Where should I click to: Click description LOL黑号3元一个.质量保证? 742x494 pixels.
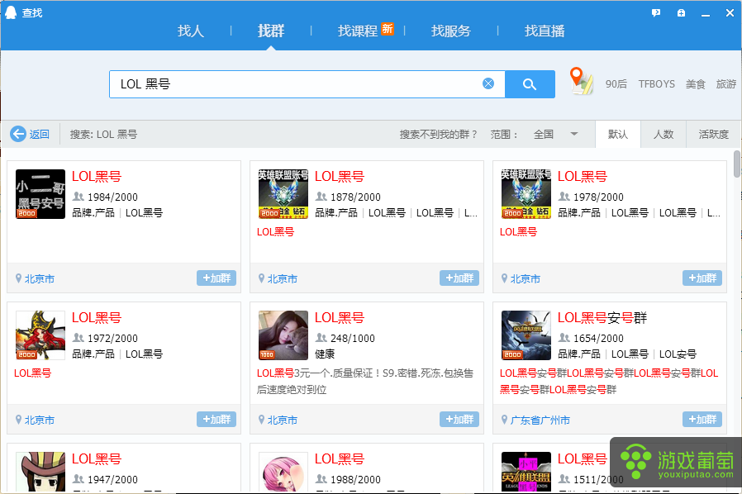pyautogui.click(x=365, y=382)
